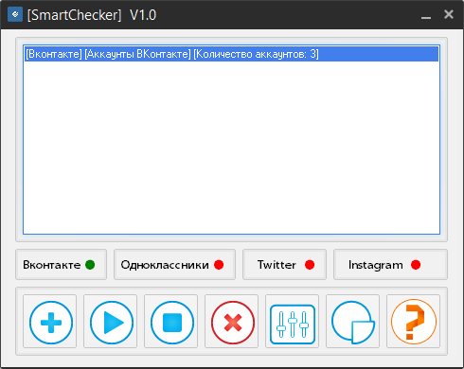Toggle the Одноклассники network button

coord(174,265)
